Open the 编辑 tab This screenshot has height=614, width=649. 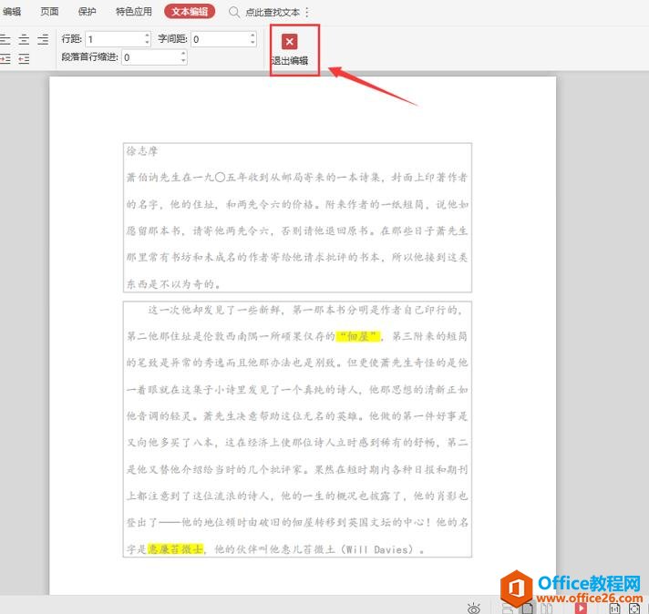click(x=12, y=12)
